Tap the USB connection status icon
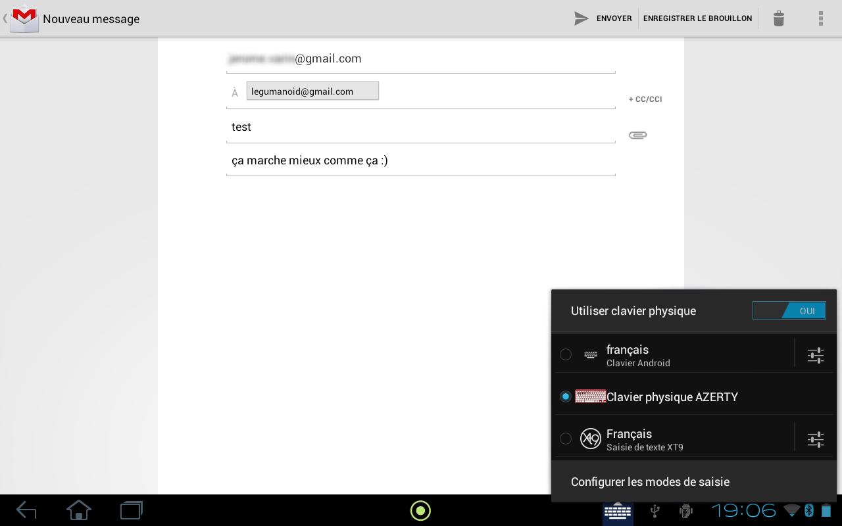 (x=655, y=511)
